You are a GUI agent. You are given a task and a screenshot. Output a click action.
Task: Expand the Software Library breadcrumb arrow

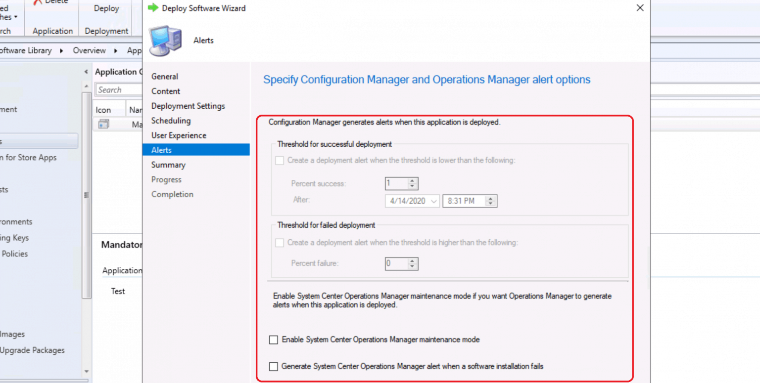click(x=62, y=50)
